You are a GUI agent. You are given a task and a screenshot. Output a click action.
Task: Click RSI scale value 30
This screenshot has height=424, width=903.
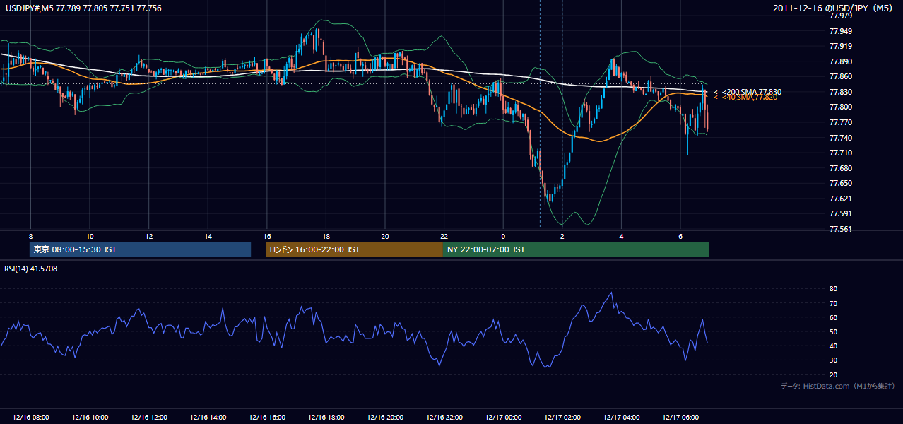[x=833, y=360]
